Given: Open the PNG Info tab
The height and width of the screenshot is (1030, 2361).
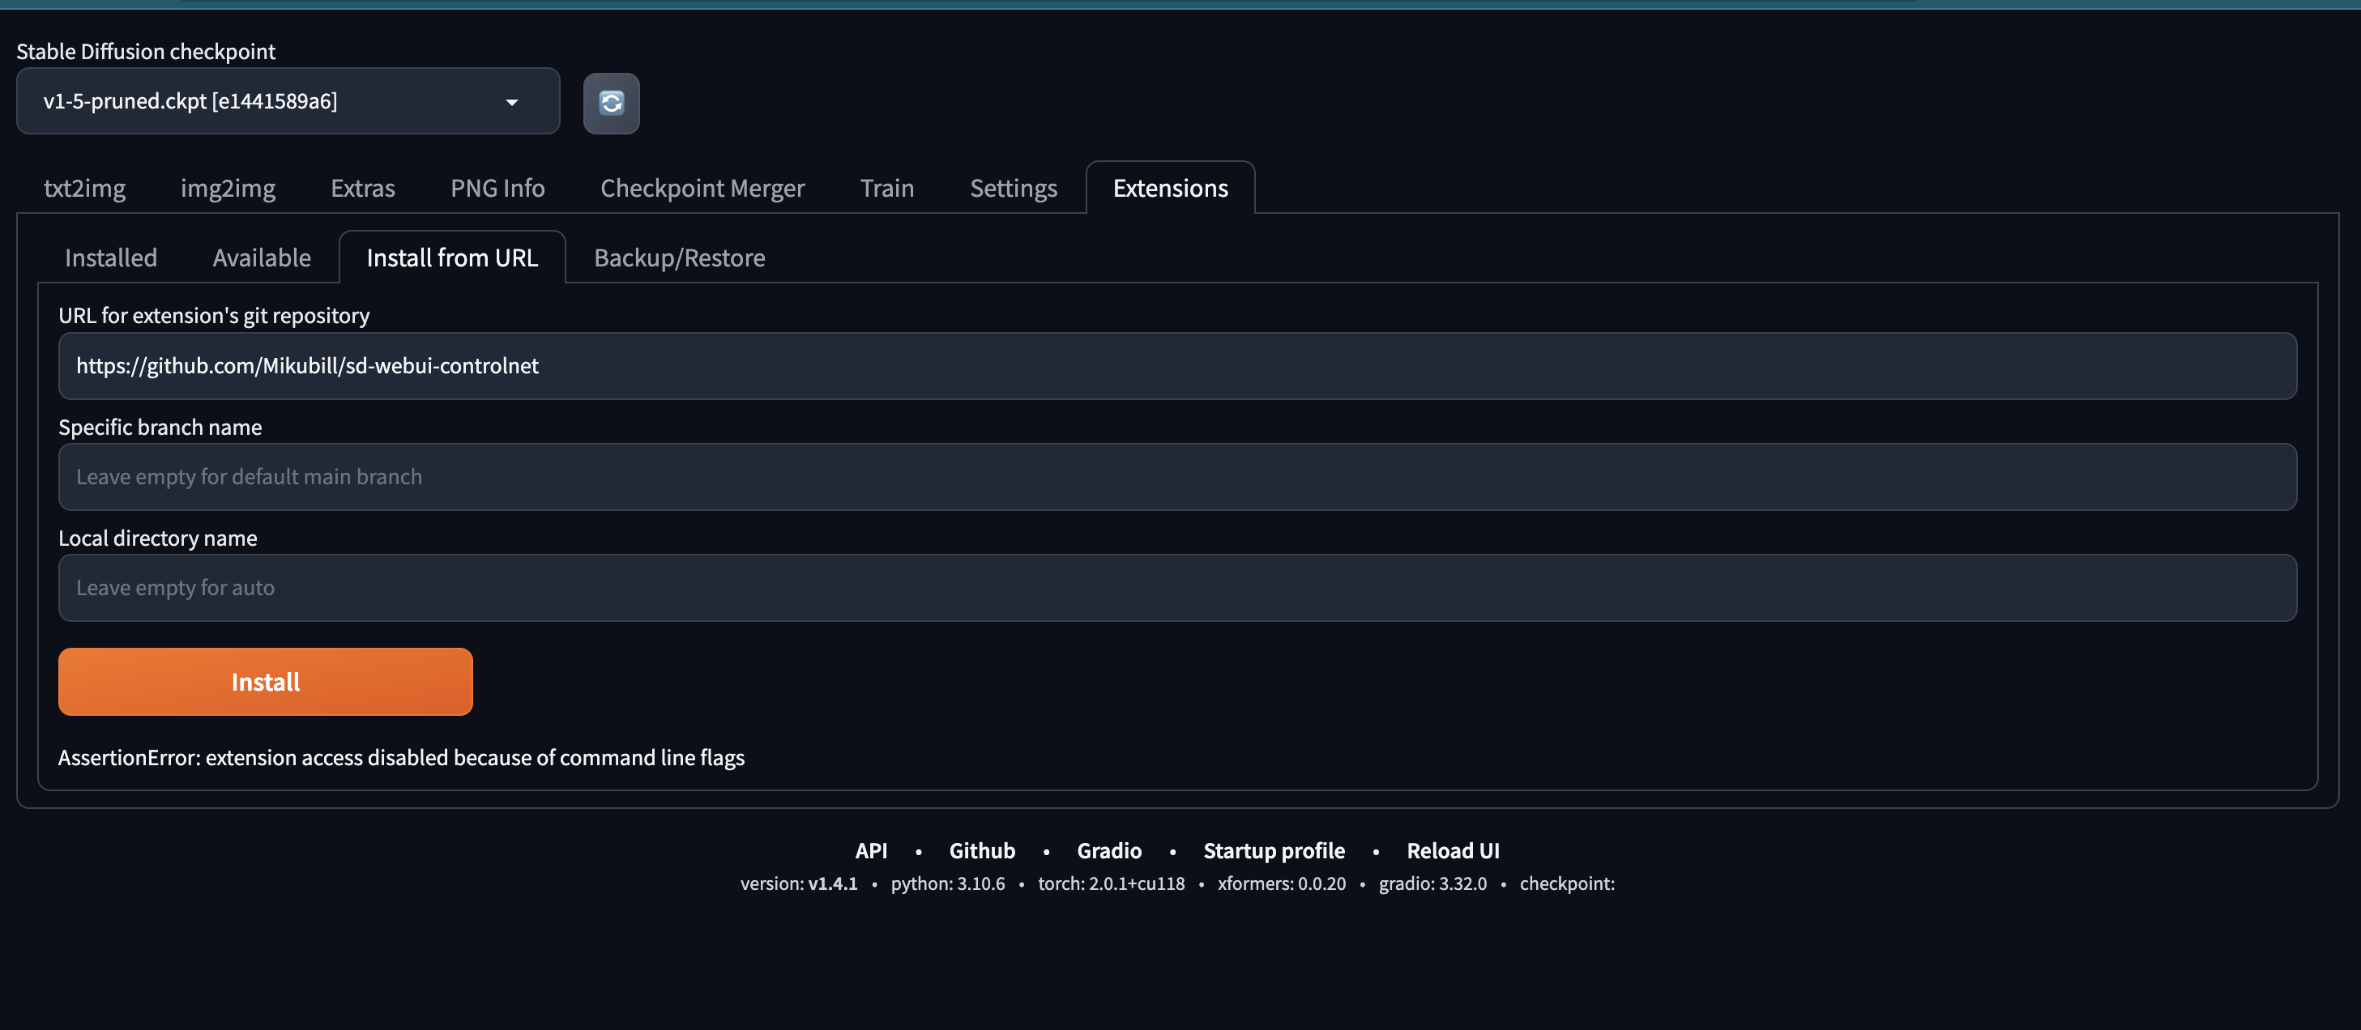Looking at the screenshot, I should pyautogui.click(x=497, y=188).
